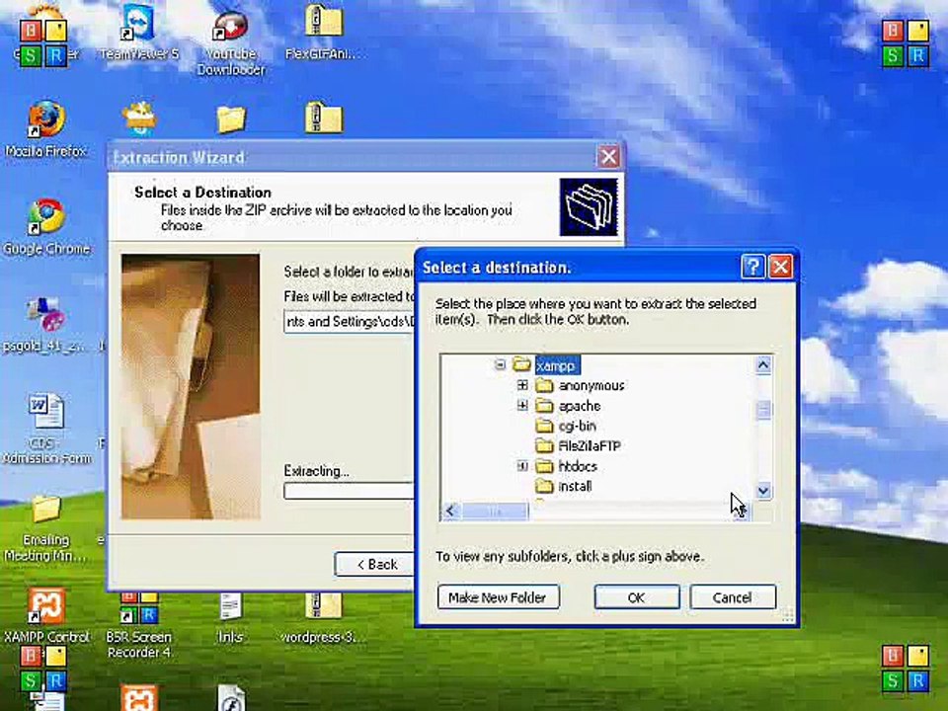Launch Mozilla Firefox from the desktop
948x711 pixels.
pos(46,128)
